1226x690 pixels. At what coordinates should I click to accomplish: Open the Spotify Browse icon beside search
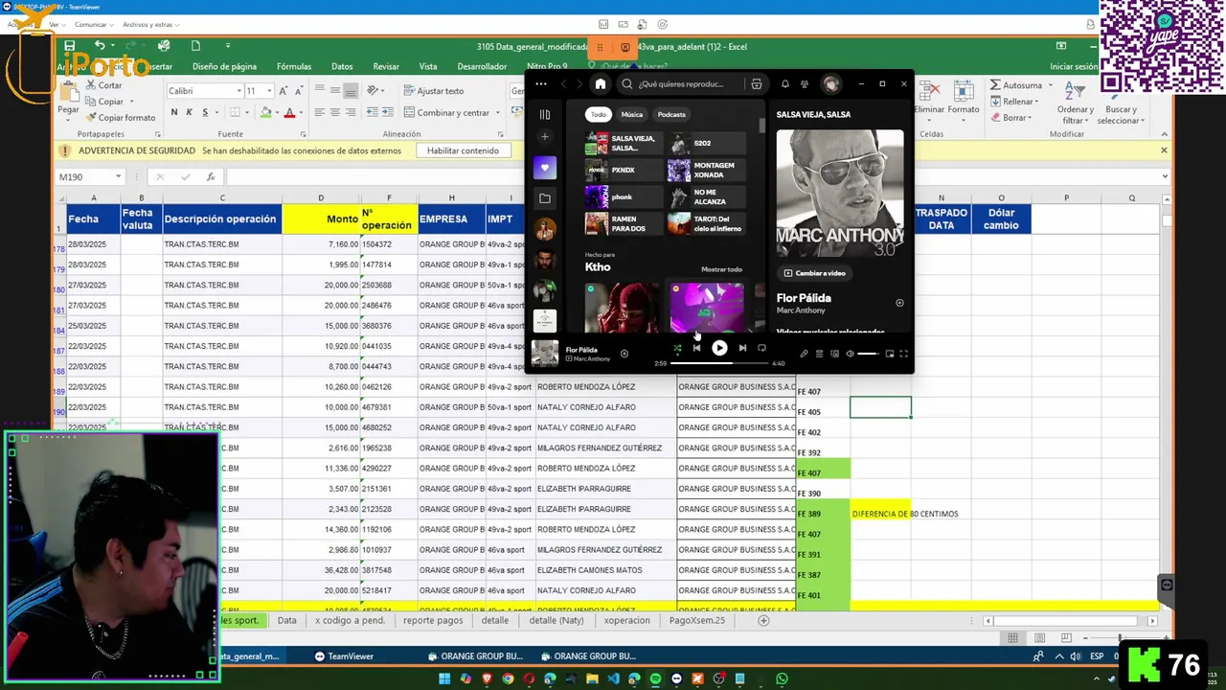757,84
